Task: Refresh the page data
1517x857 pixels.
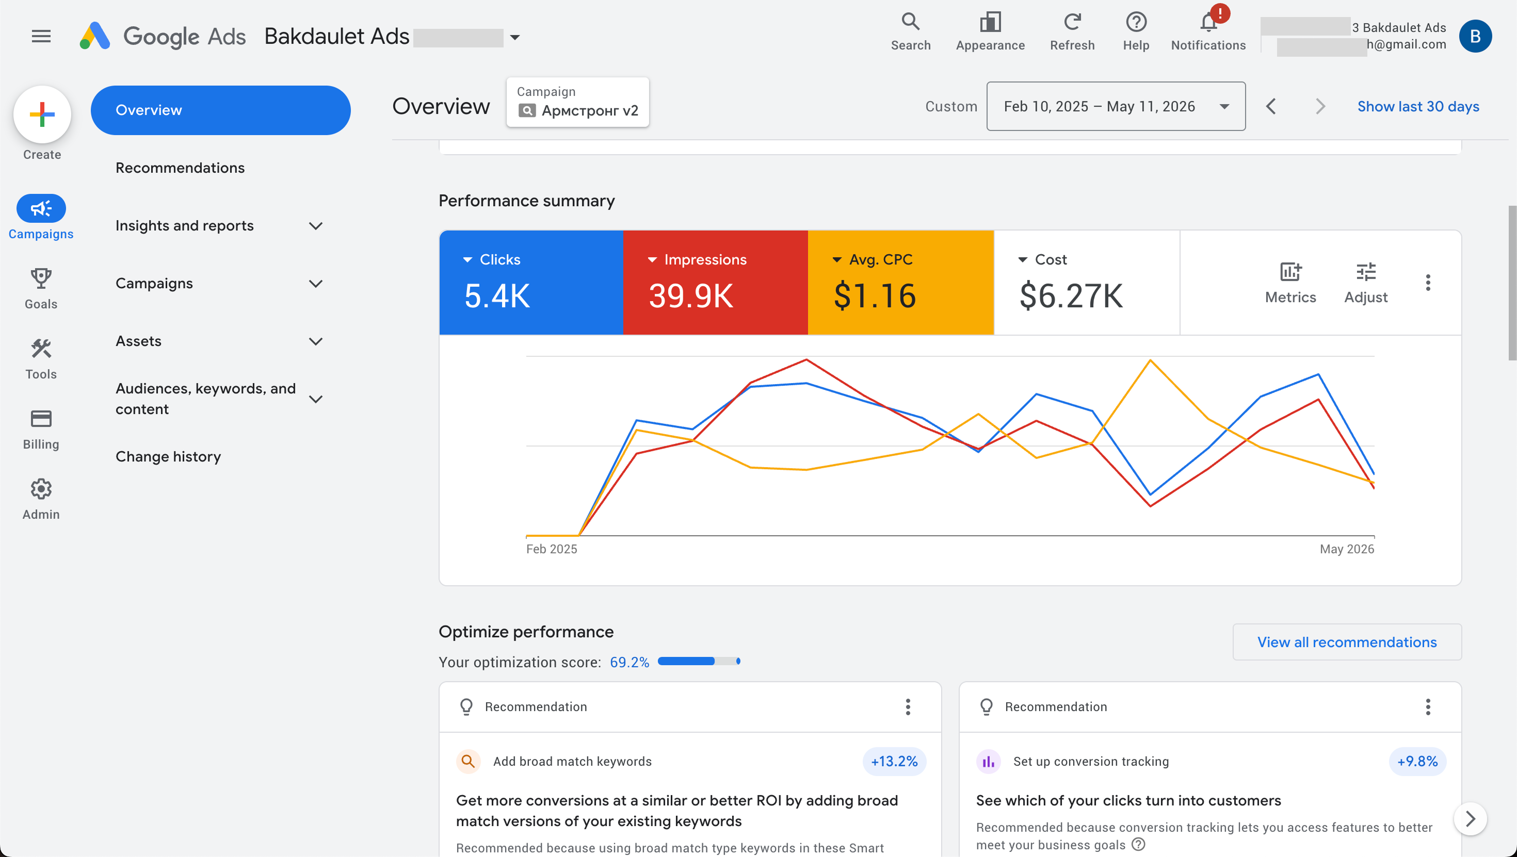Action: point(1072,32)
